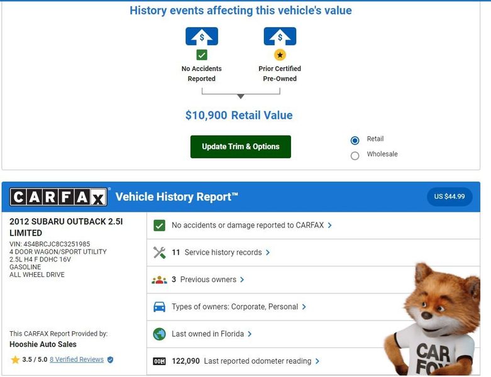This screenshot has width=491, height=377.
Task: Expand Last reported odometer reading chevron
Action: pyautogui.click(x=317, y=361)
